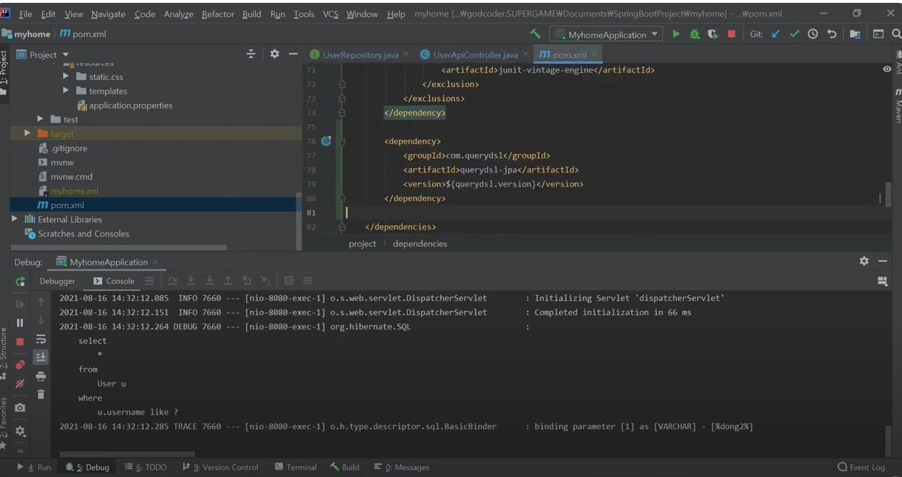Open the Terminal tool window
The image size is (902, 477).
tap(295, 467)
